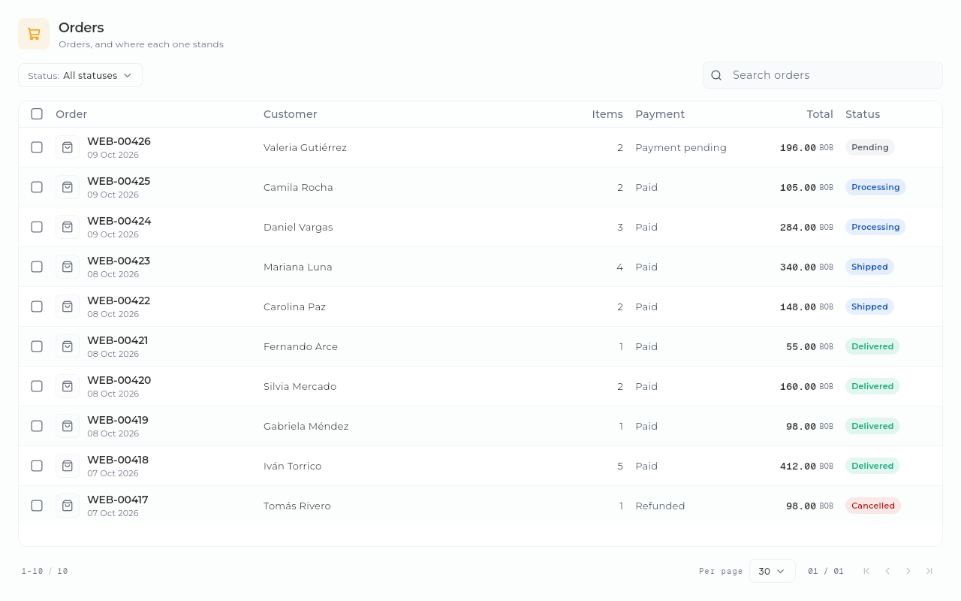Jump to last page arrow
The image size is (961, 601).
tap(929, 571)
